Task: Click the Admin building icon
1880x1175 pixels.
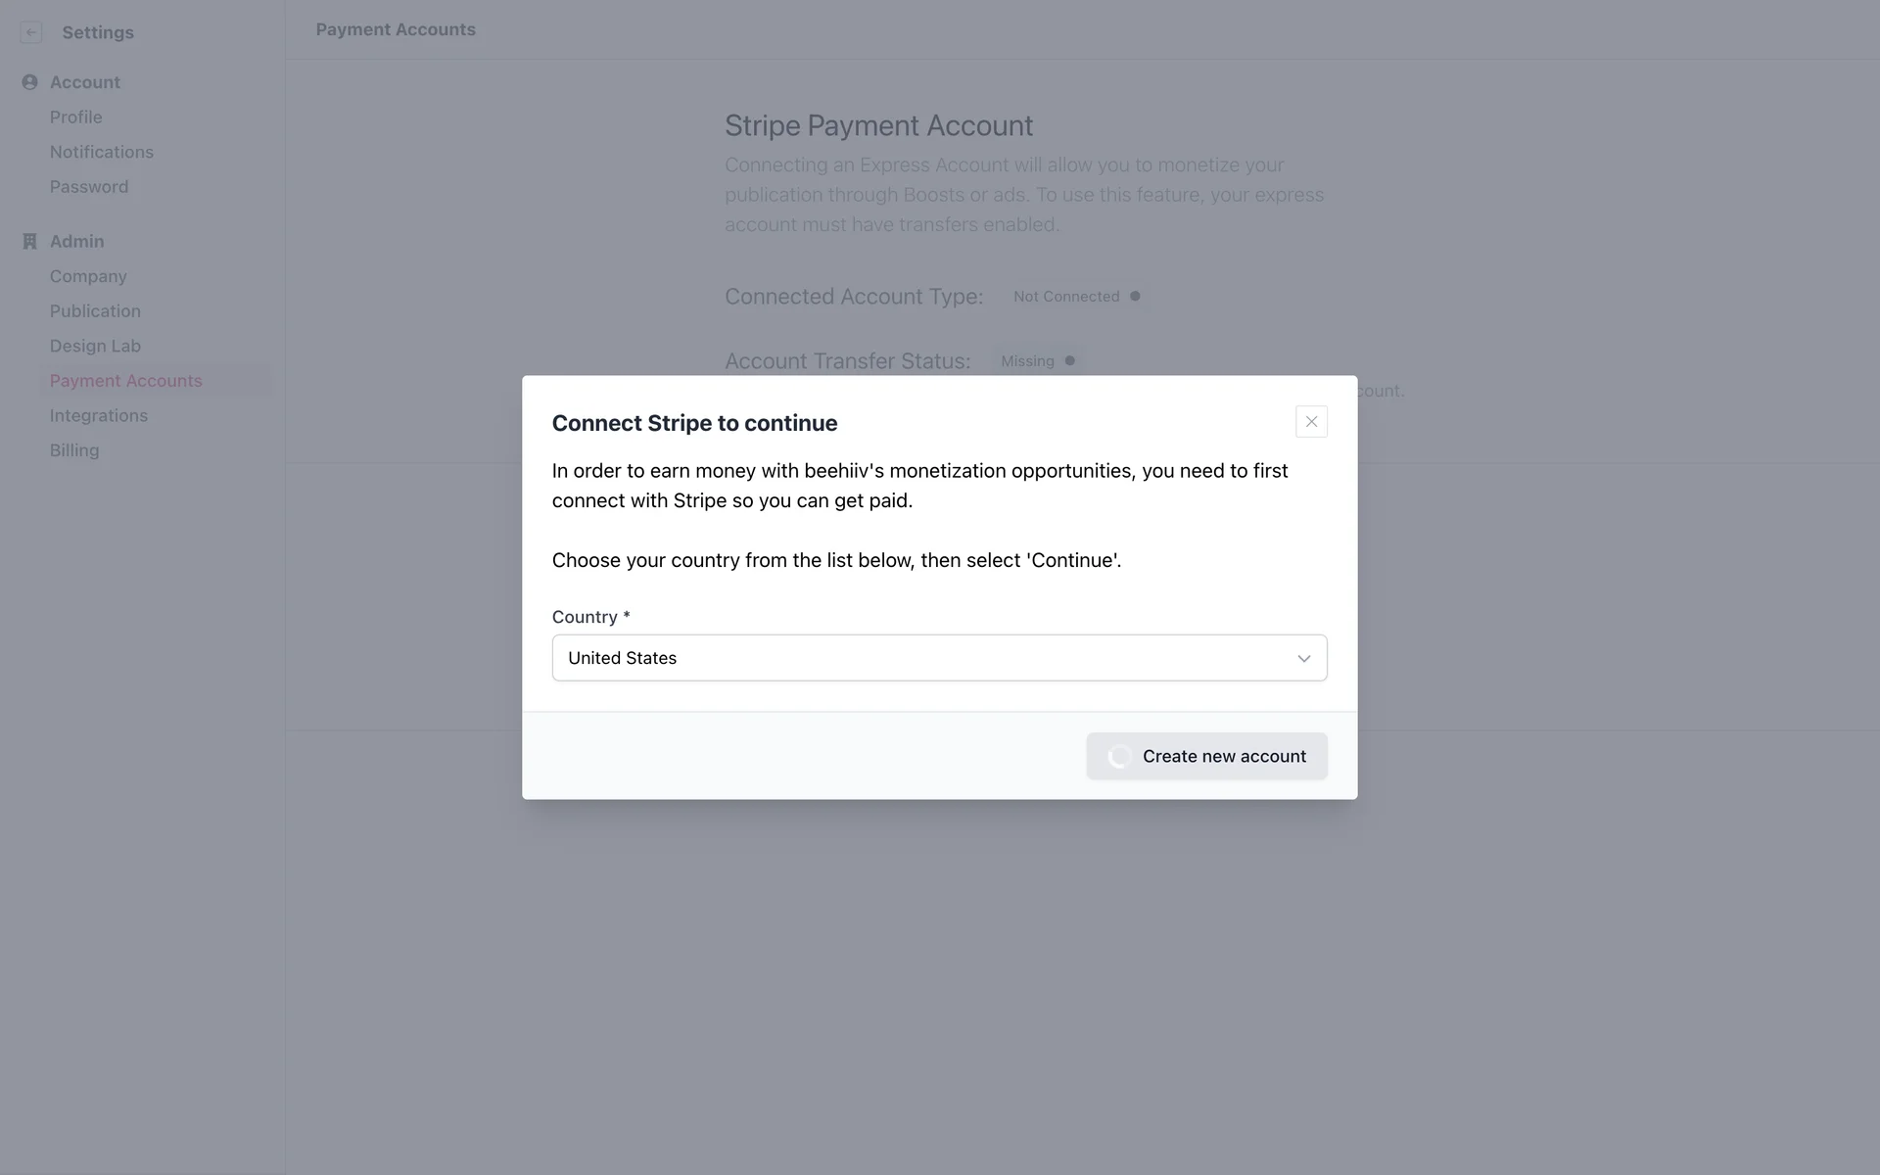Action: 29,241
